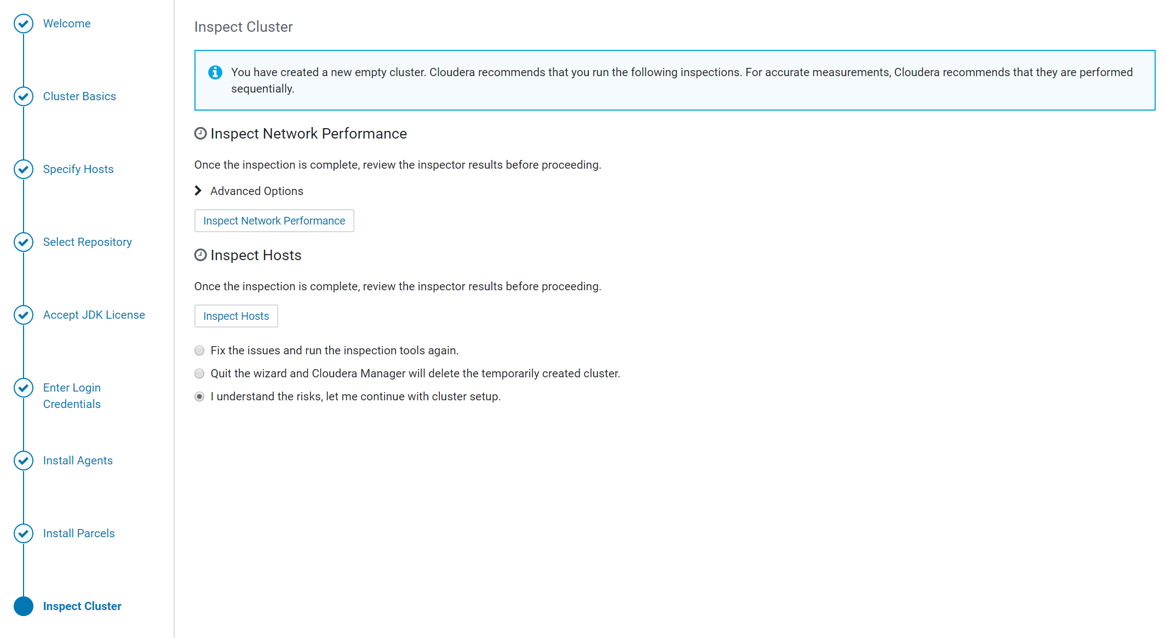Select 'Quit the wizard' radio option

[199, 373]
